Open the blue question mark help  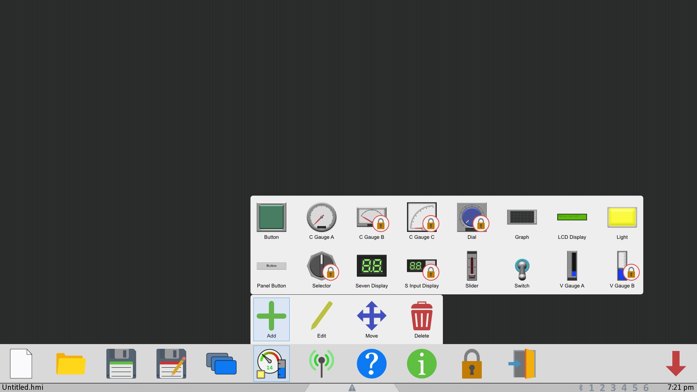pos(371,363)
